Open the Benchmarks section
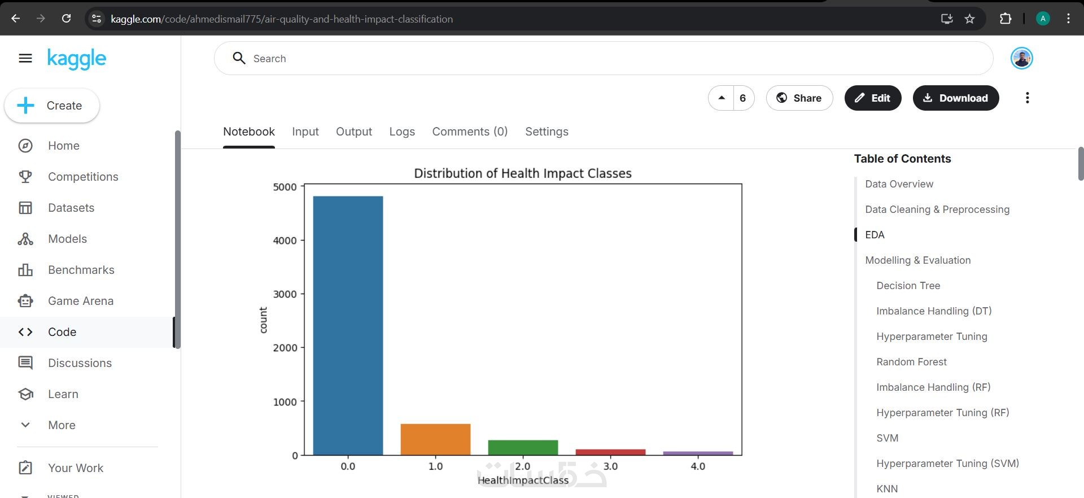This screenshot has height=498, width=1084. [81, 270]
